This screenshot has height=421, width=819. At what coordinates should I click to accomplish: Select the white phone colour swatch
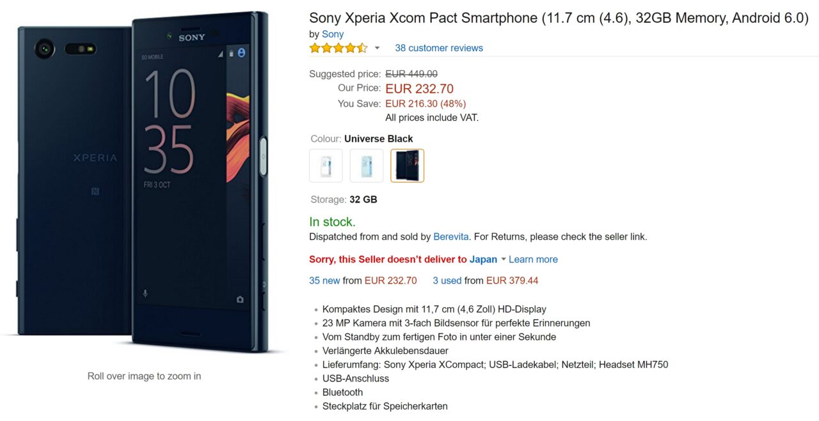tap(326, 165)
